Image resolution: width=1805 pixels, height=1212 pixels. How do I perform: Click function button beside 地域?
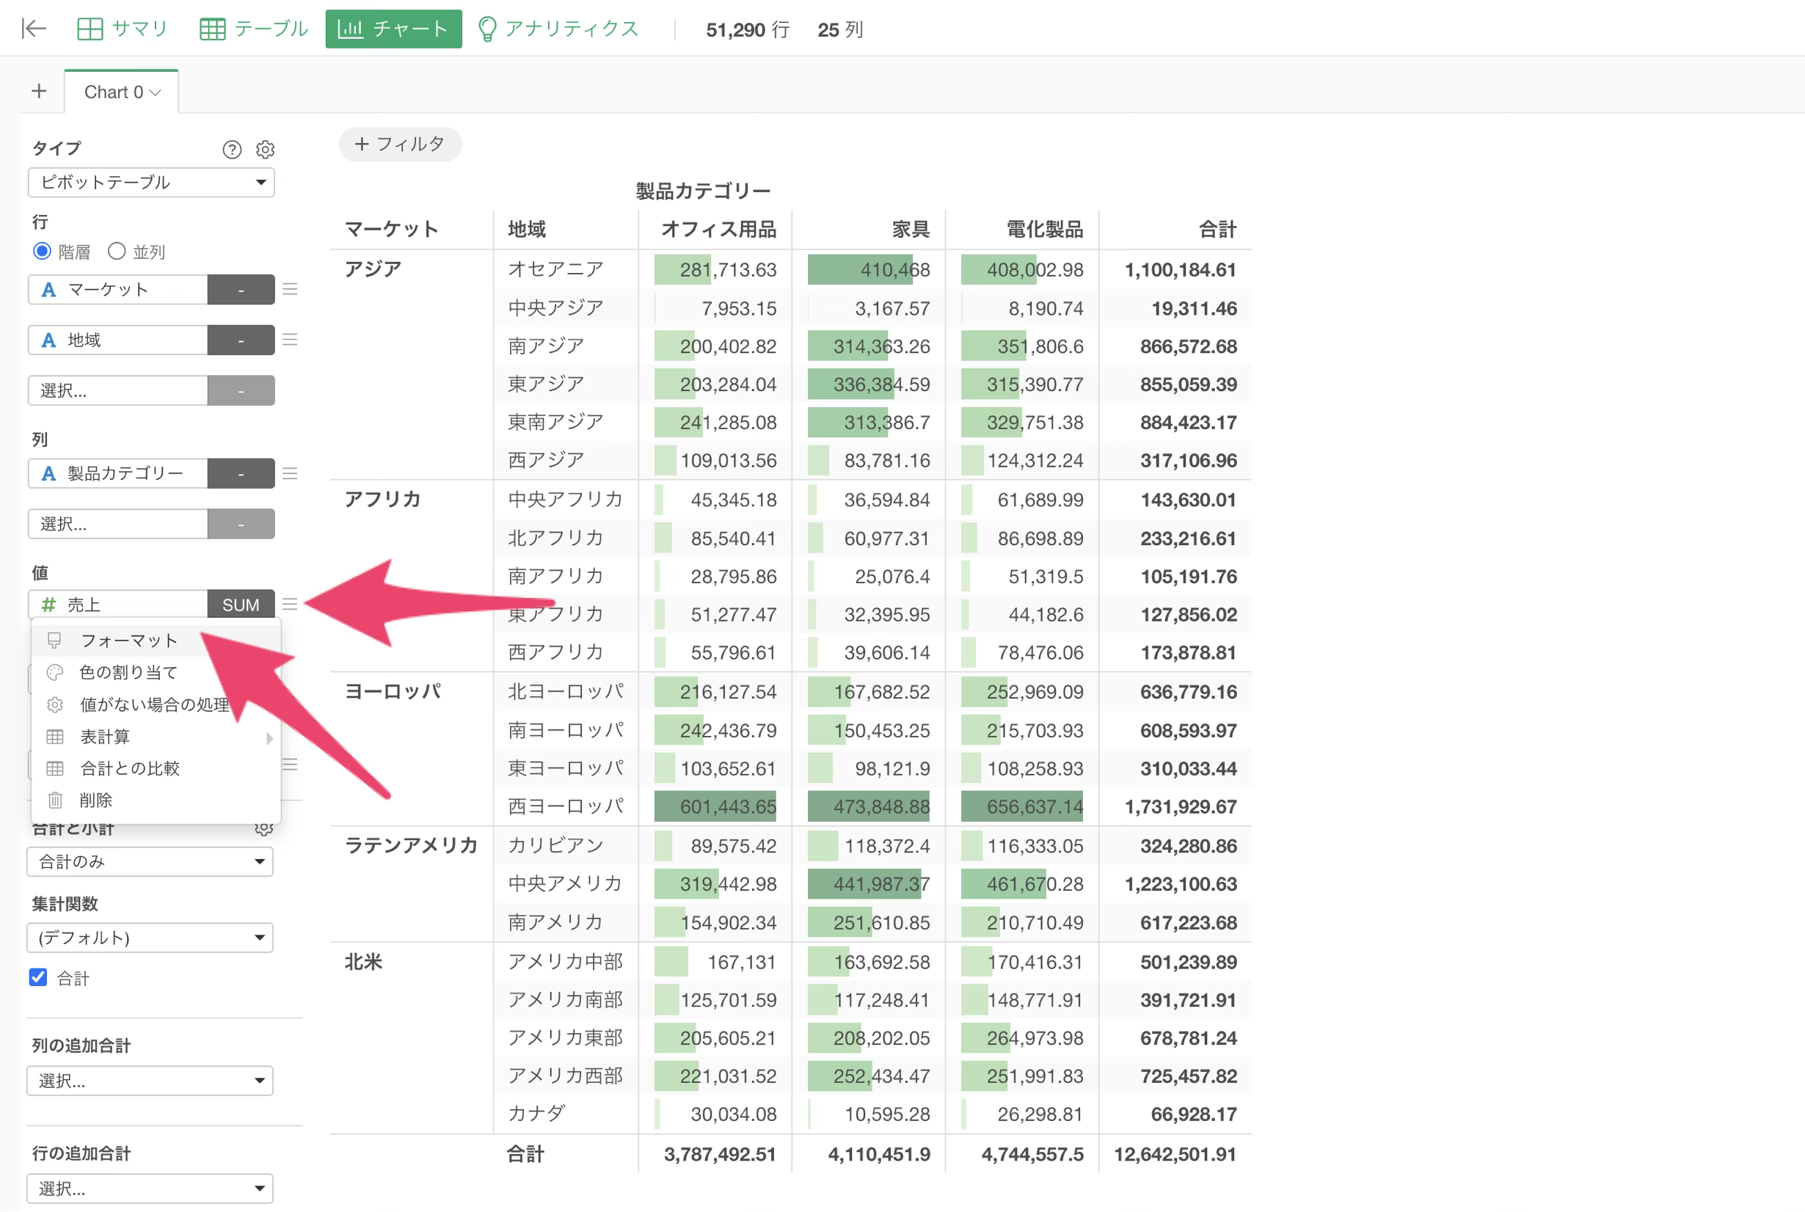[x=241, y=340]
